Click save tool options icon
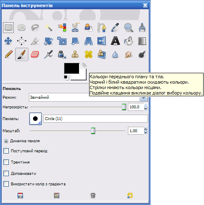 (20, 195)
